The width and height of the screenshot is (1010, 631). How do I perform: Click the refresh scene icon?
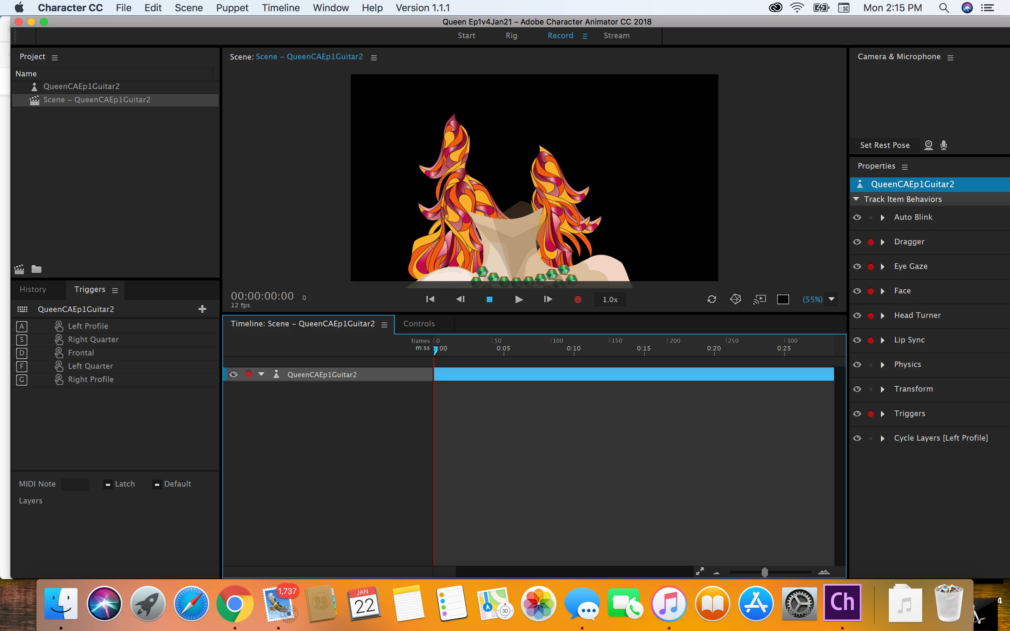point(712,299)
